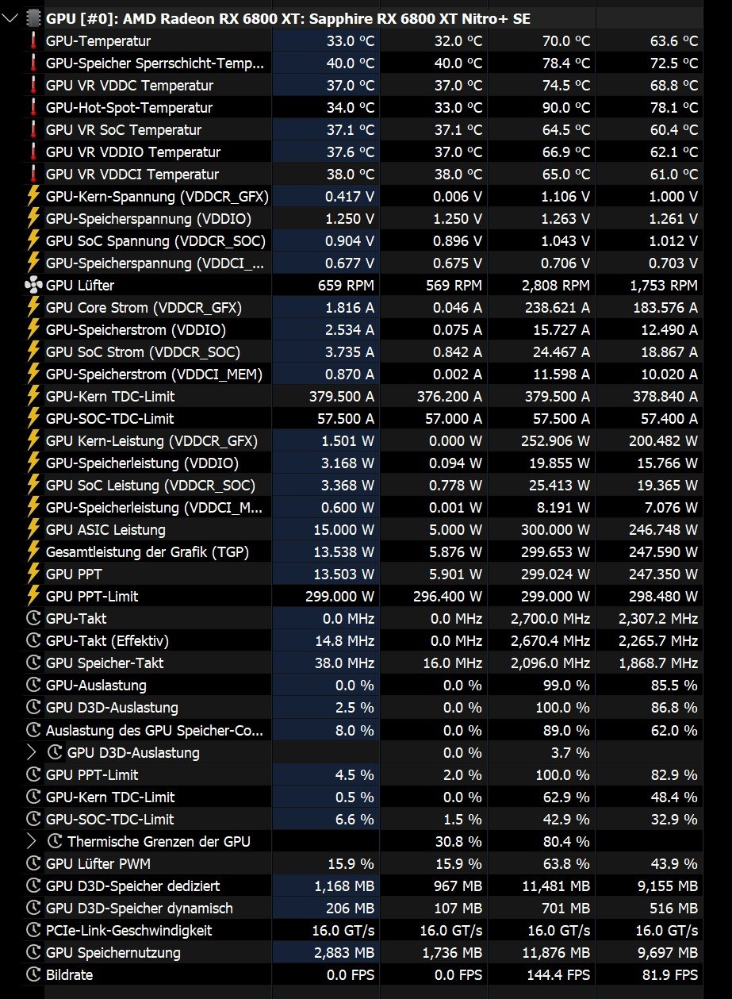Click clock icon beside GPU-Takt
Image resolution: width=732 pixels, height=999 pixels.
[33, 618]
